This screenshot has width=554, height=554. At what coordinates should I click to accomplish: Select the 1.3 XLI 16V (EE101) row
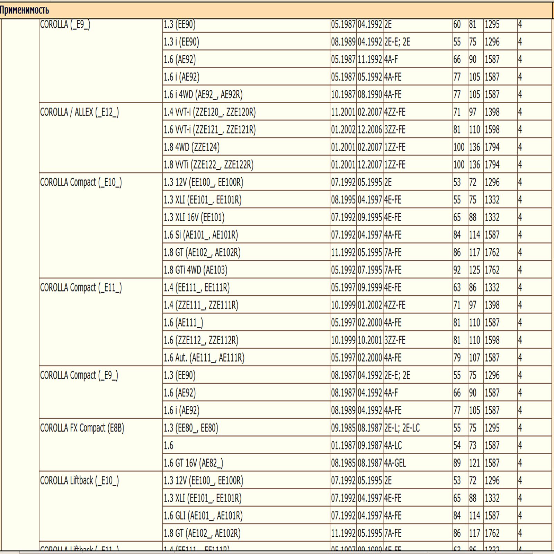pos(194,217)
